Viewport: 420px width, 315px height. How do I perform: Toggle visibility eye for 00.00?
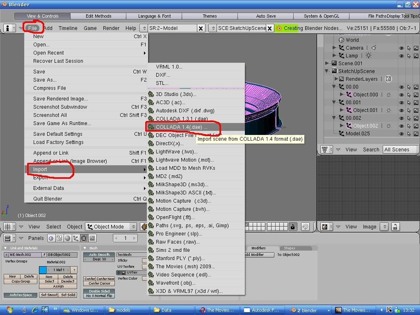[x=402, y=87]
